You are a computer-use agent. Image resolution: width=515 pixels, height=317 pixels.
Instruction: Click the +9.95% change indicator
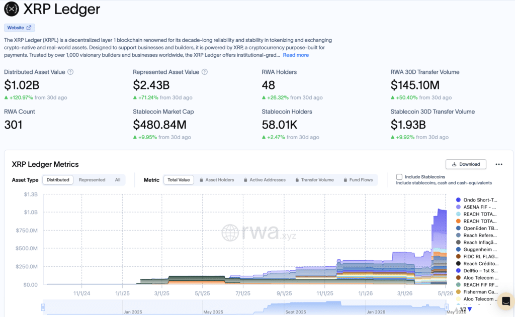[145, 137]
